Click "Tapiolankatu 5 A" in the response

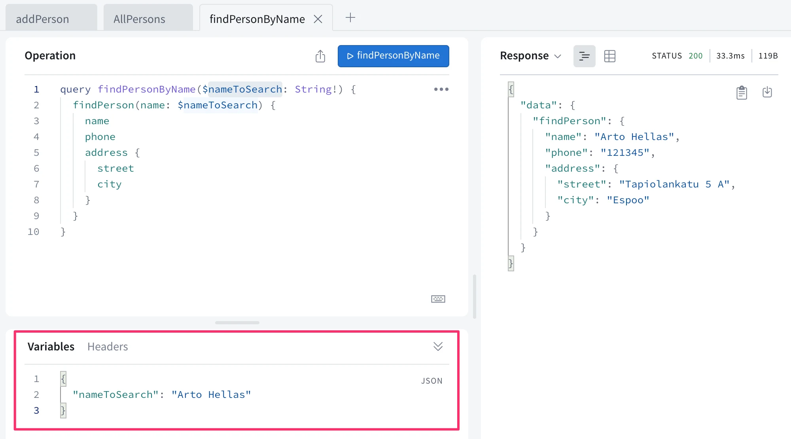[674, 184]
